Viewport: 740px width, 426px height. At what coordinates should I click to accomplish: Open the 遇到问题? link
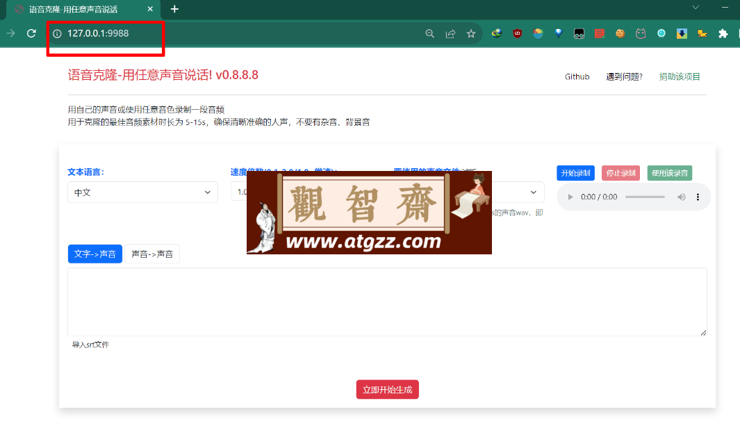click(x=625, y=76)
